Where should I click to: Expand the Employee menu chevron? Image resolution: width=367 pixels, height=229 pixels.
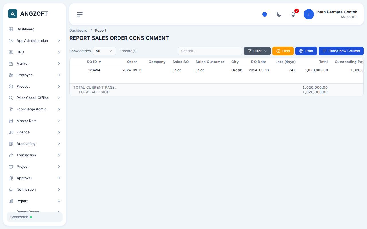59,75
